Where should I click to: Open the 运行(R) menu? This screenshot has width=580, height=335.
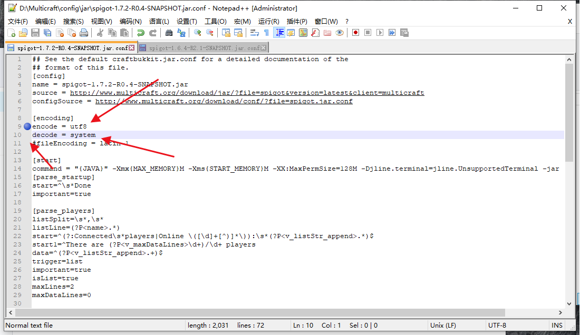(269, 22)
